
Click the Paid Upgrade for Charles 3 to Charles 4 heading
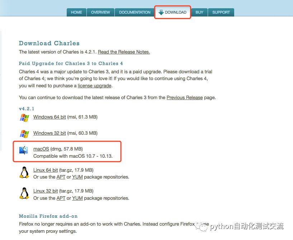pyautogui.click(x=71, y=64)
